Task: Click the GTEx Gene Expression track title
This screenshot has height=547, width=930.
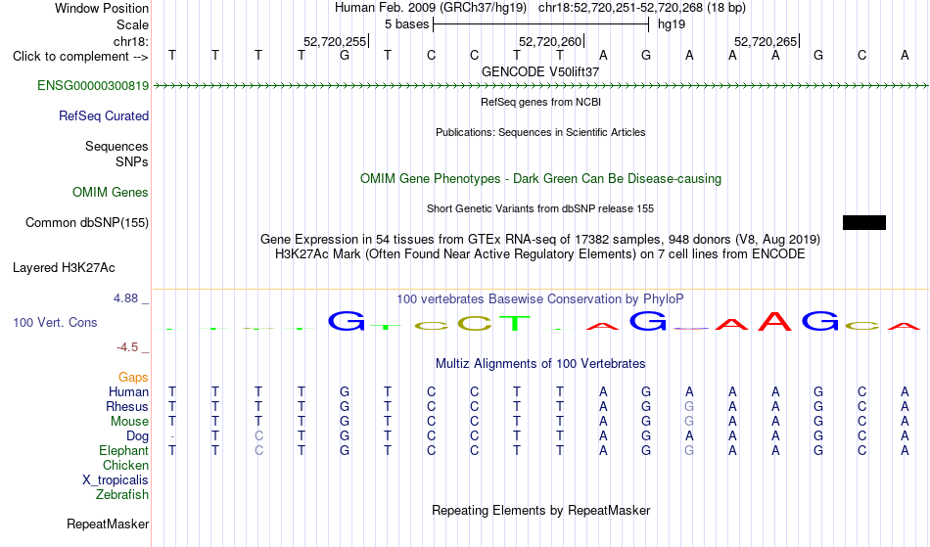Action: (540, 240)
